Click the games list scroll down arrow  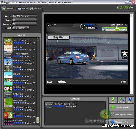(38, 124)
